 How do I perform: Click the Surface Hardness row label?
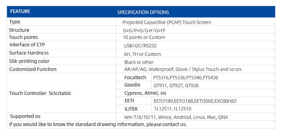point(29,53)
